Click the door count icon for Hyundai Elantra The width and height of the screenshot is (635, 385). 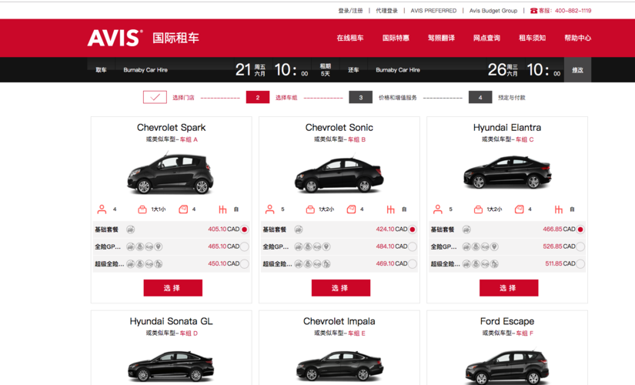520,209
